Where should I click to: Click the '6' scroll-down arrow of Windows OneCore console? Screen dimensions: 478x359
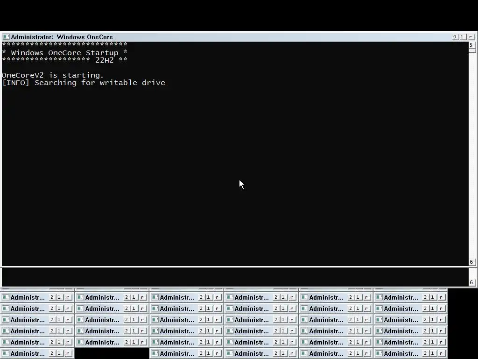coord(471,262)
